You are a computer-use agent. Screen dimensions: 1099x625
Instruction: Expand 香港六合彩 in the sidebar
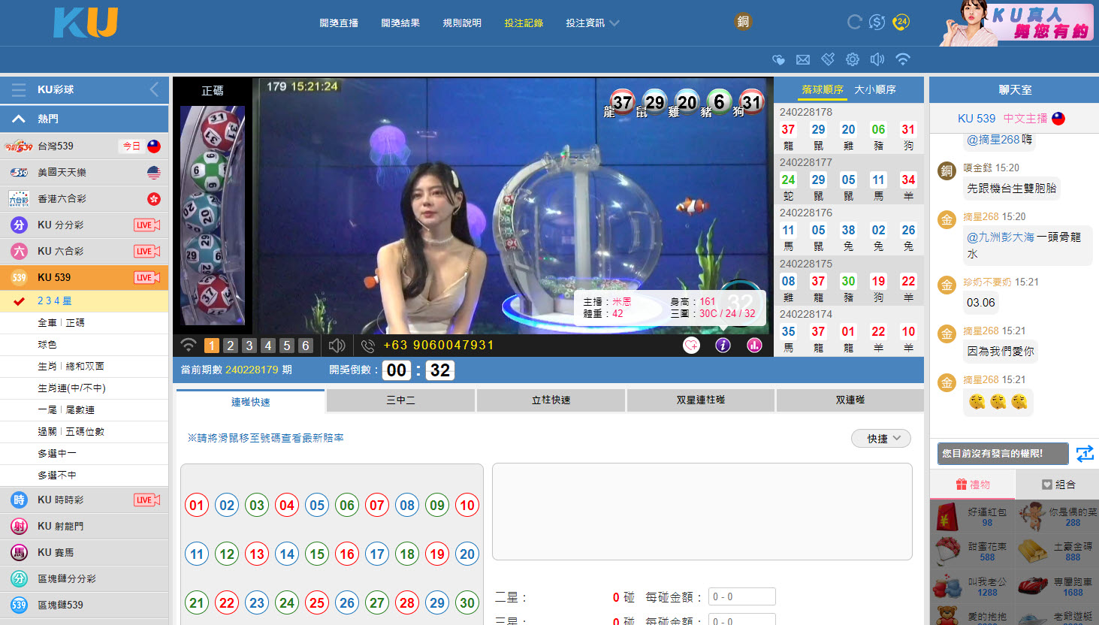point(84,198)
